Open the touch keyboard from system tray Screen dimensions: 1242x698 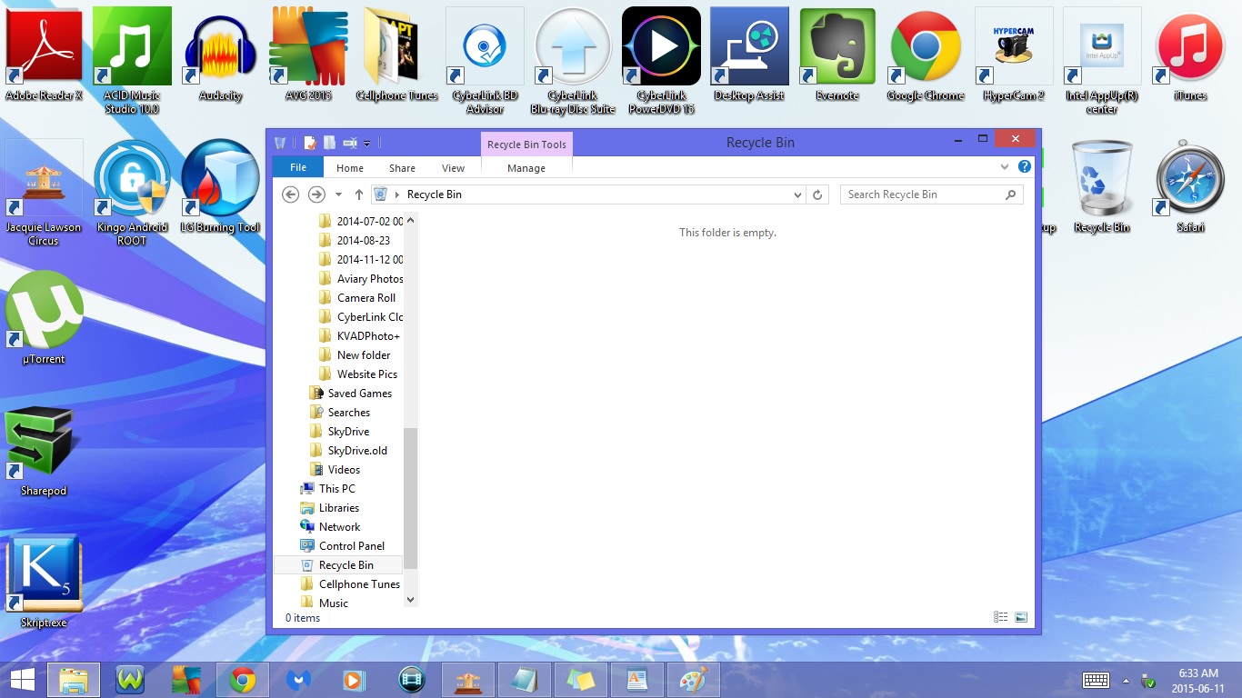(1096, 680)
